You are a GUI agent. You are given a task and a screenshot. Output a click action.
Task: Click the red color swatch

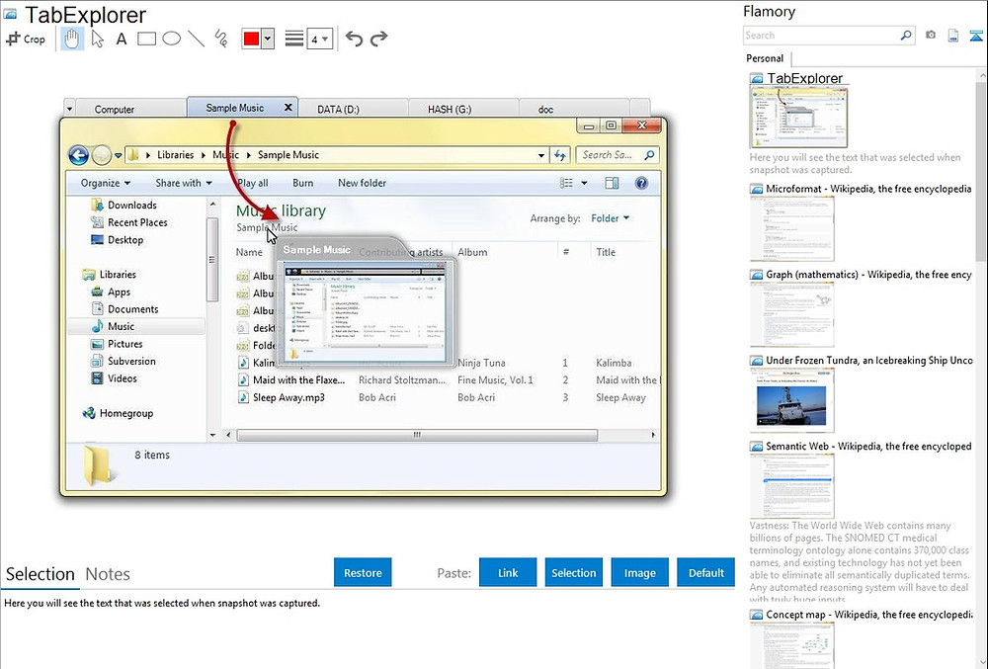[251, 40]
